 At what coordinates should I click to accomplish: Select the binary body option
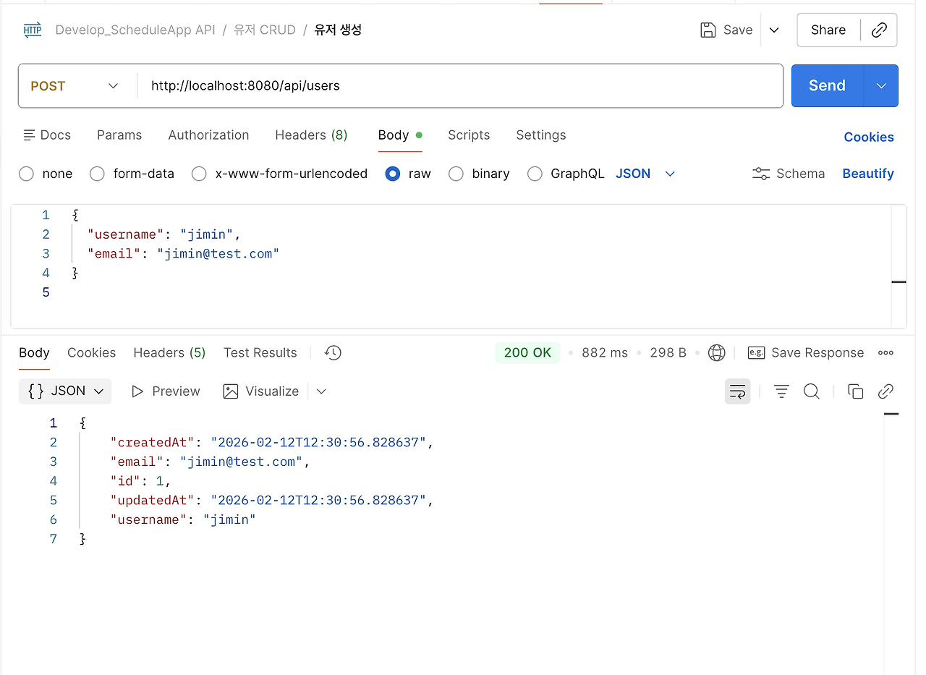point(456,174)
